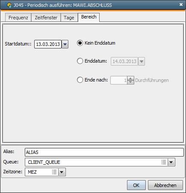Screen dimensions: 186x193
Task: Choose the Ende nach radio option
Action: pyautogui.click(x=80, y=80)
